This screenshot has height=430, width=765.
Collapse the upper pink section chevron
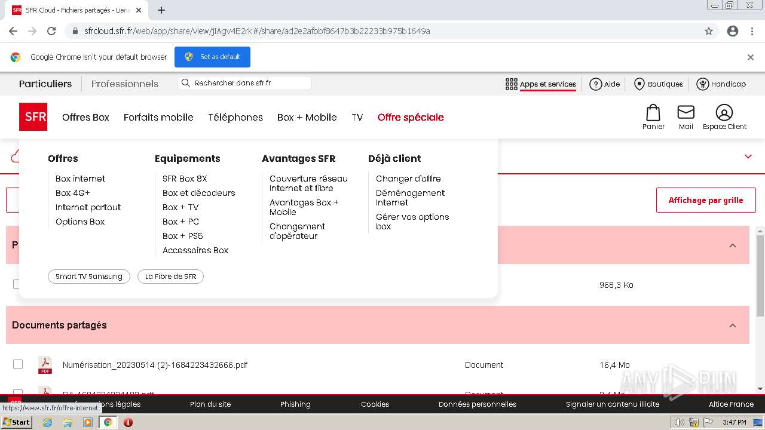click(733, 245)
